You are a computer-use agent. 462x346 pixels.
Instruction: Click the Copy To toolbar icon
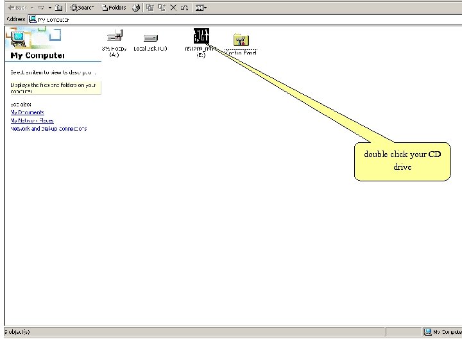162,8
